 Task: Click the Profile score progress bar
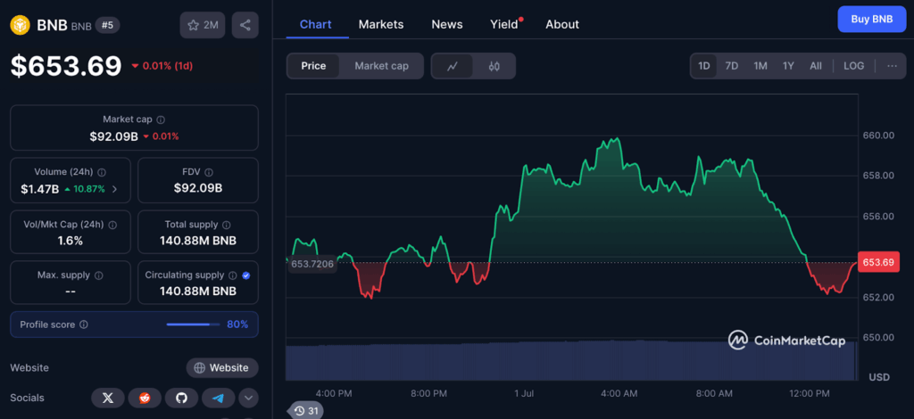[x=192, y=325]
